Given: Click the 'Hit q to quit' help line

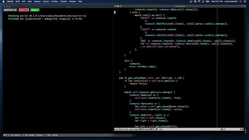Looking at the screenshot, I should [x=30, y=135].
